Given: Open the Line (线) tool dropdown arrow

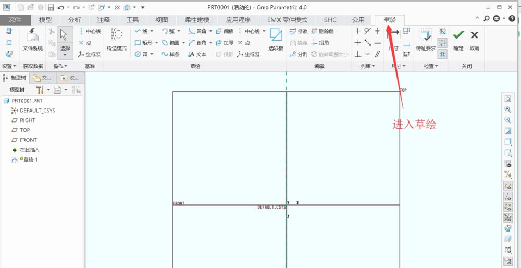Looking at the screenshot, I should [x=152, y=31].
